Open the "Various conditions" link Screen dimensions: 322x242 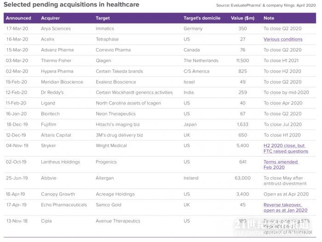pyautogui.click(x=283, y=39)
